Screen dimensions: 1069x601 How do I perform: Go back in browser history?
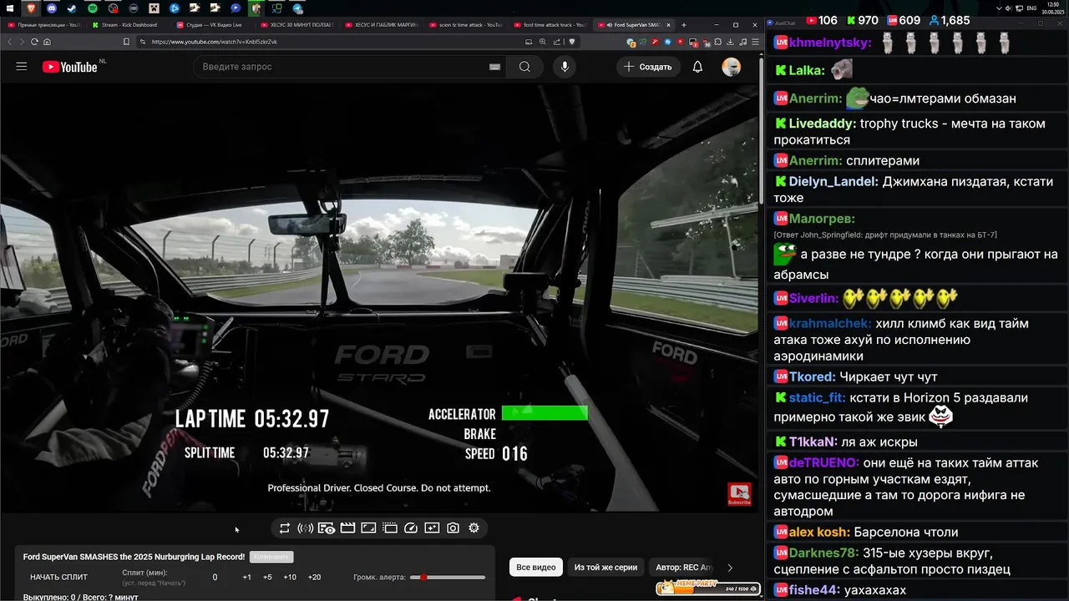click(10, 42)
